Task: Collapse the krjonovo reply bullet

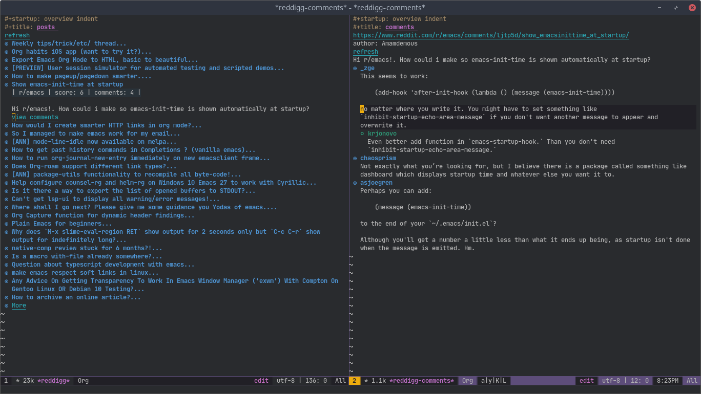Action: pyautogui.click(x=362, y=134)
